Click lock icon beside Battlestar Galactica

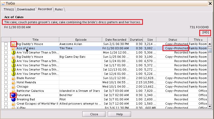point(13,91)
